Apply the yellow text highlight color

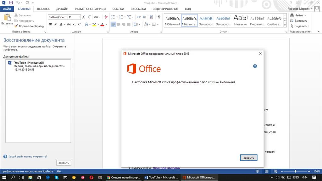(94, 24)
